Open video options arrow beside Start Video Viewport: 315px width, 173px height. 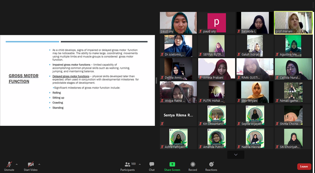[x=39, y=164]
